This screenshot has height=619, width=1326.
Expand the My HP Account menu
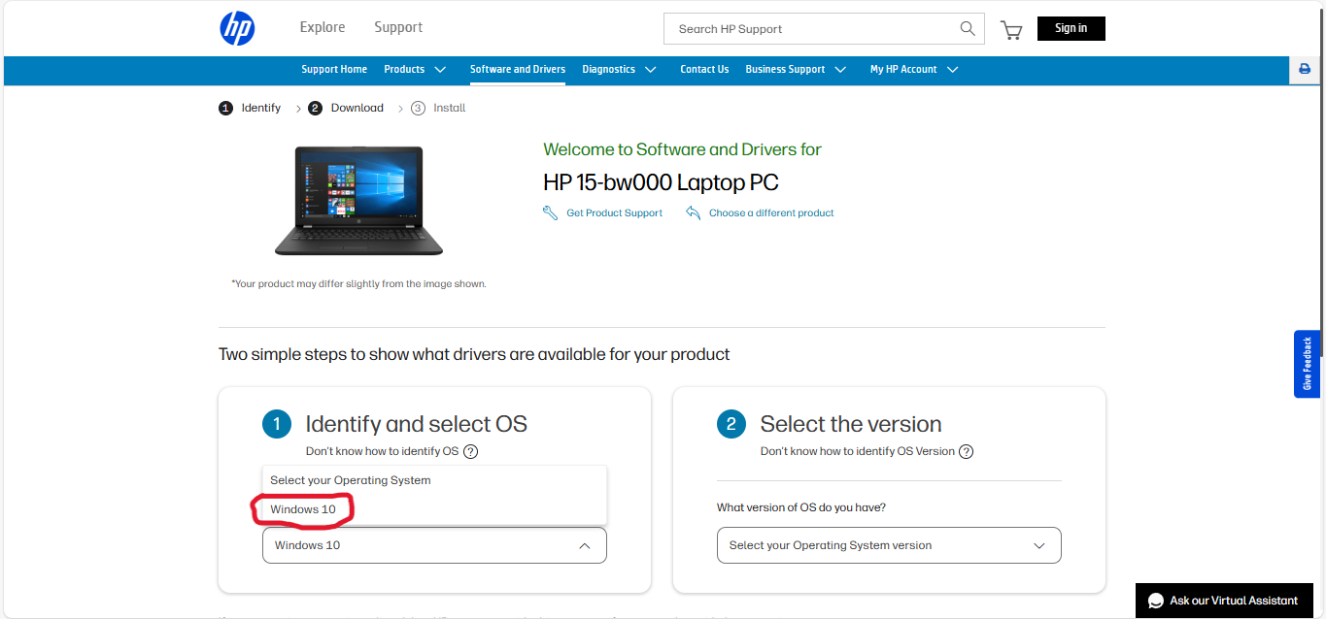pos(914,69)
